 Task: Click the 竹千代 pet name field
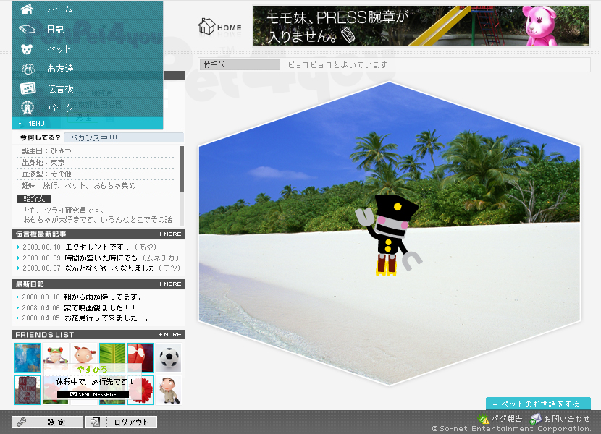[x=240, y=64]
